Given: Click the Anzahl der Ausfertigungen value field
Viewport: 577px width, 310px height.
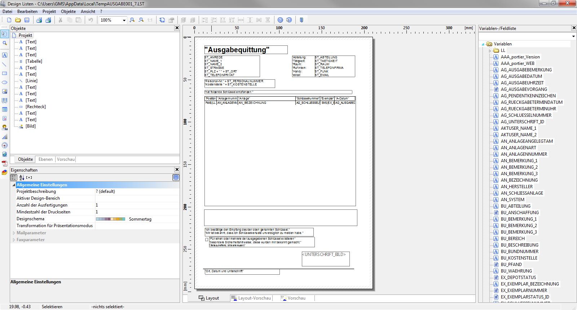Looking at the screenshot, I should 137,205.
